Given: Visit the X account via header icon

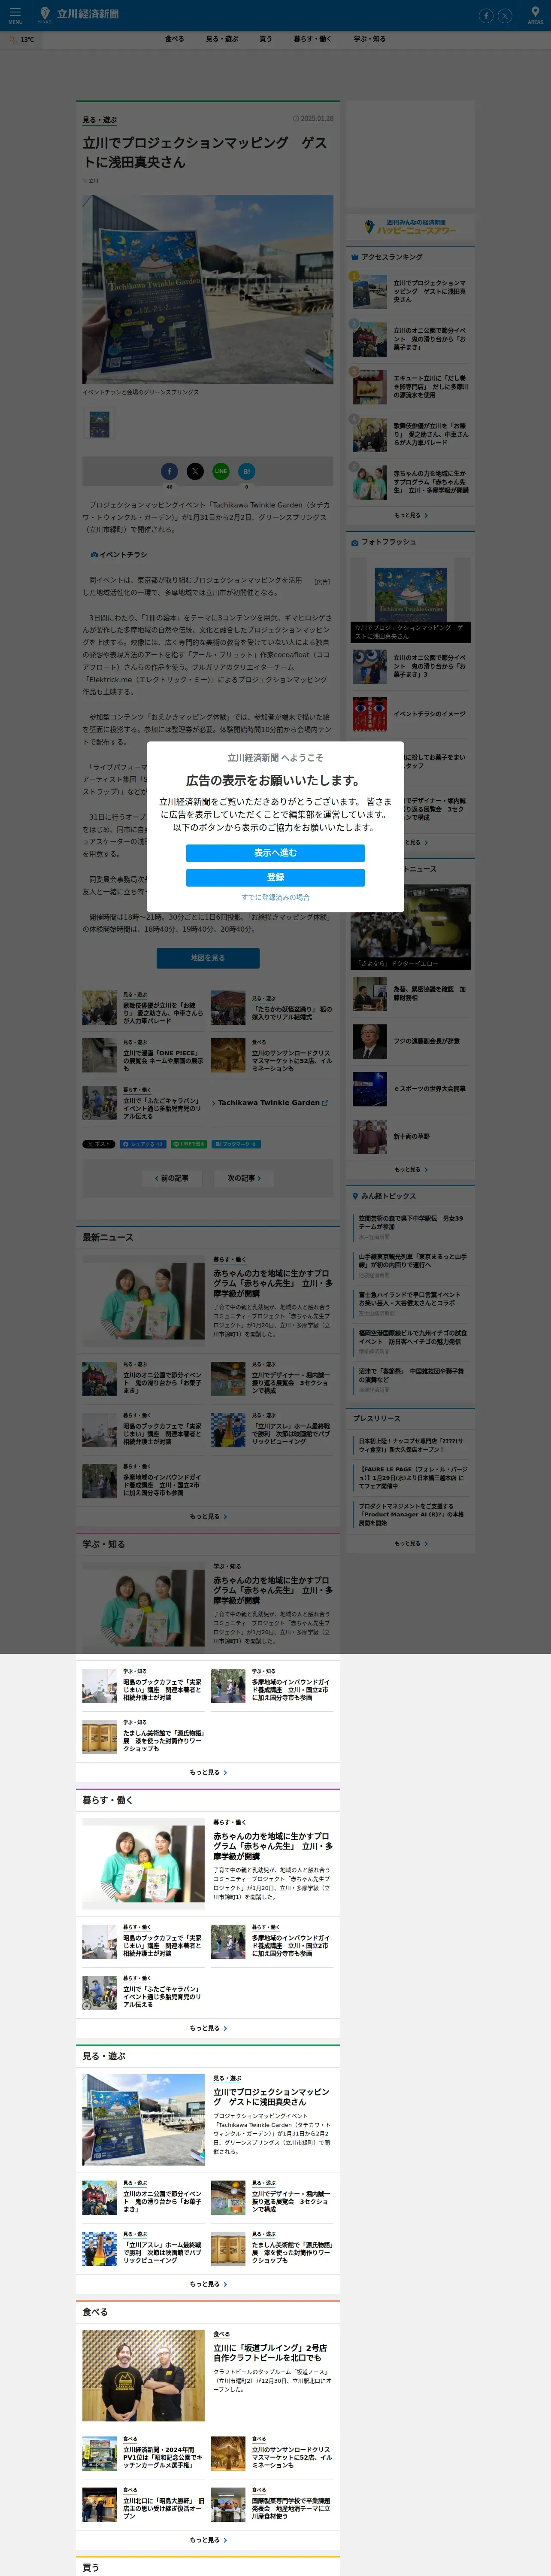Looking at the screenshot, I should (505, 15).
